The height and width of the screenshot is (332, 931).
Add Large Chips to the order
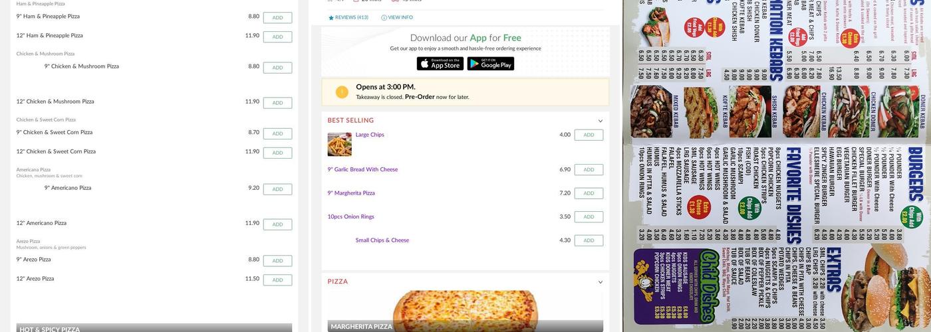pos(589,135)
